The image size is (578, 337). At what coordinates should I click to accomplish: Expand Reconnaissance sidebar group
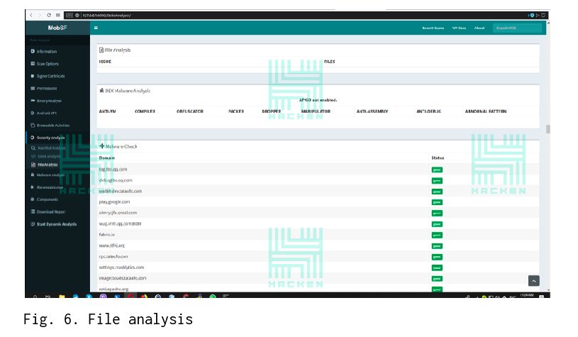click(x=50, y=187)
